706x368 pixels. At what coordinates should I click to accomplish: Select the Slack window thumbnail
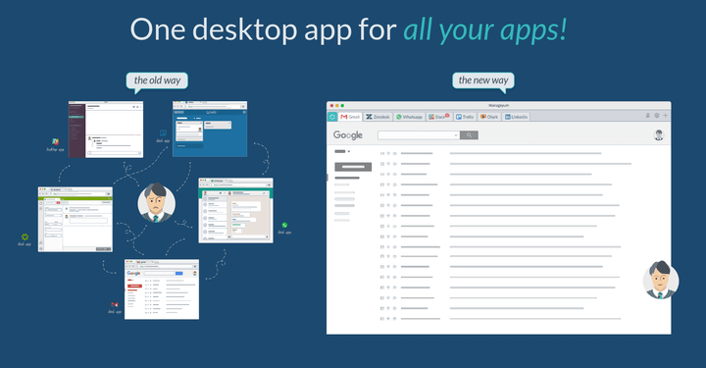point(106,130)
